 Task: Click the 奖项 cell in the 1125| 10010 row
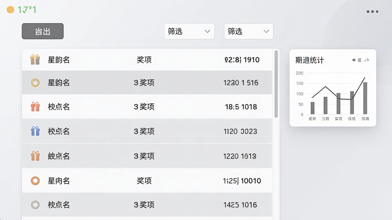click(x=144, y=181)
